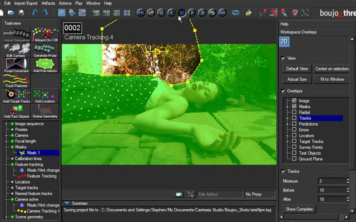Enable the Errors overlay checkbox
The height and width of the screenshot is (222, 356).
(294, 129)
